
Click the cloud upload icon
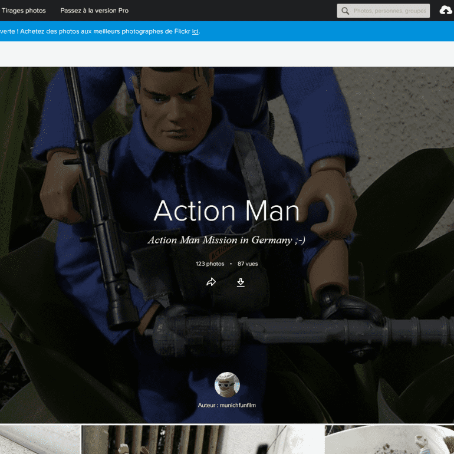(x=446, y=11)
